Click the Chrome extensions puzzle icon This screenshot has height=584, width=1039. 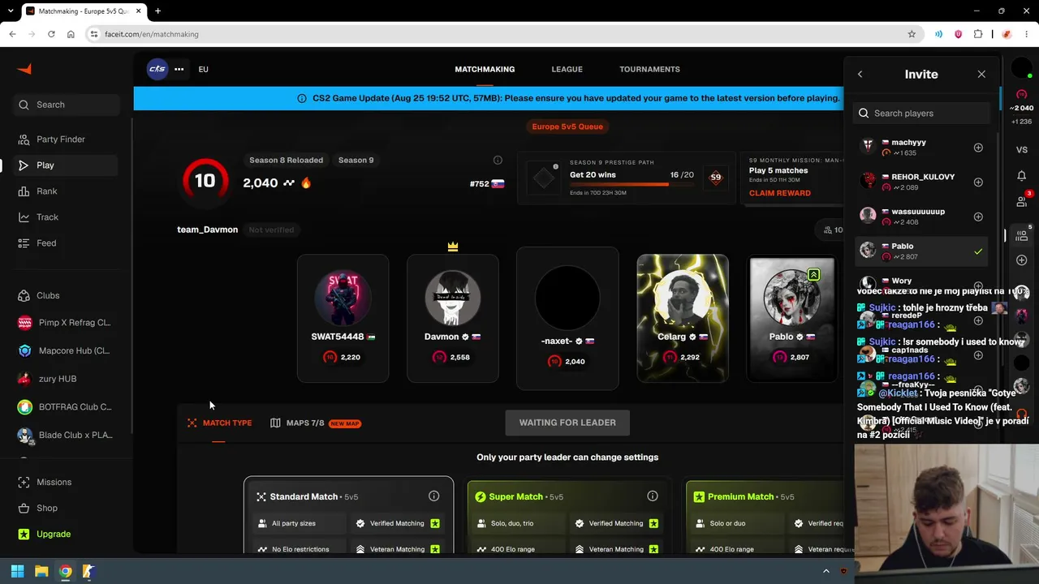point(978,34)
